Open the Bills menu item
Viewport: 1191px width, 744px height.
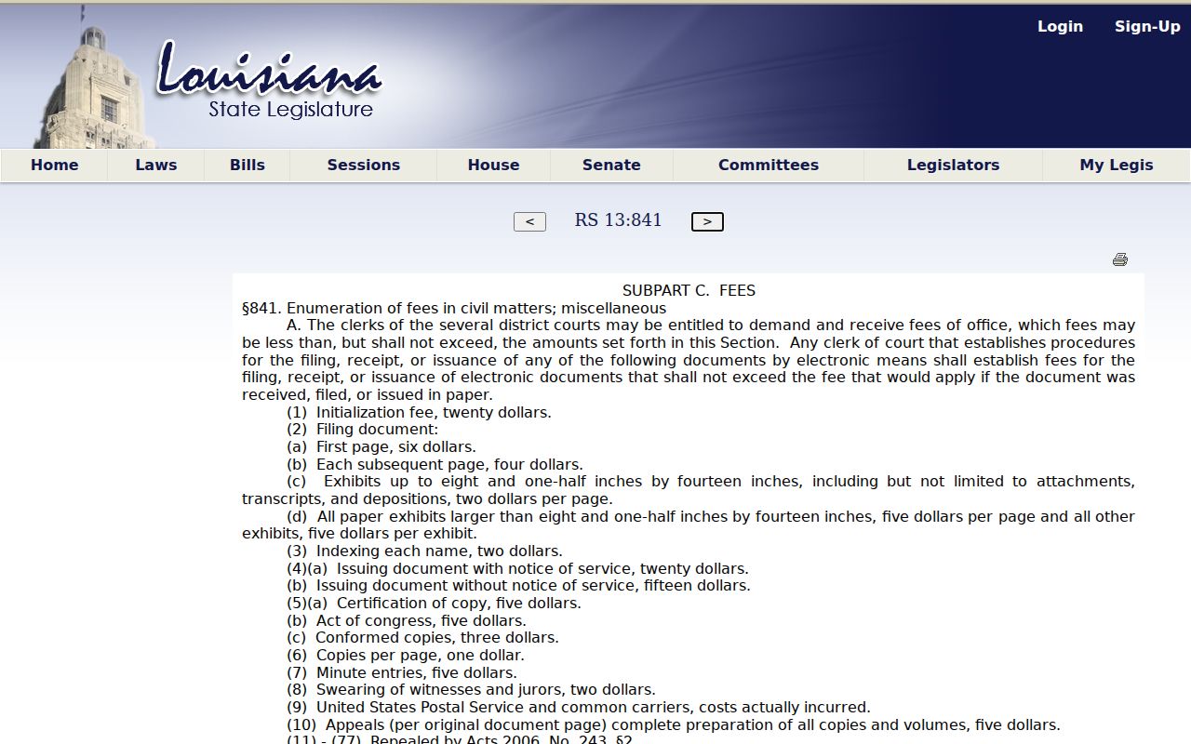(248, 165)
